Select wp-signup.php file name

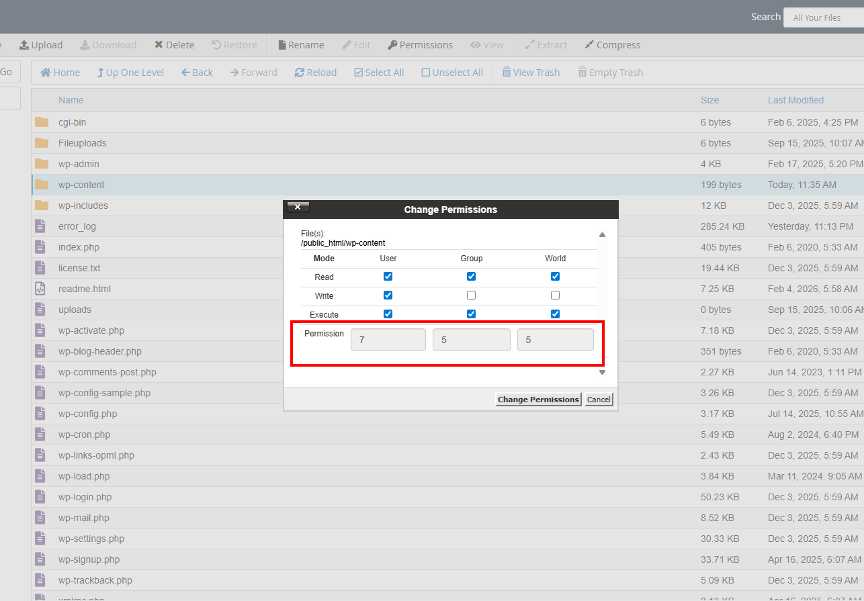(89, 559)
